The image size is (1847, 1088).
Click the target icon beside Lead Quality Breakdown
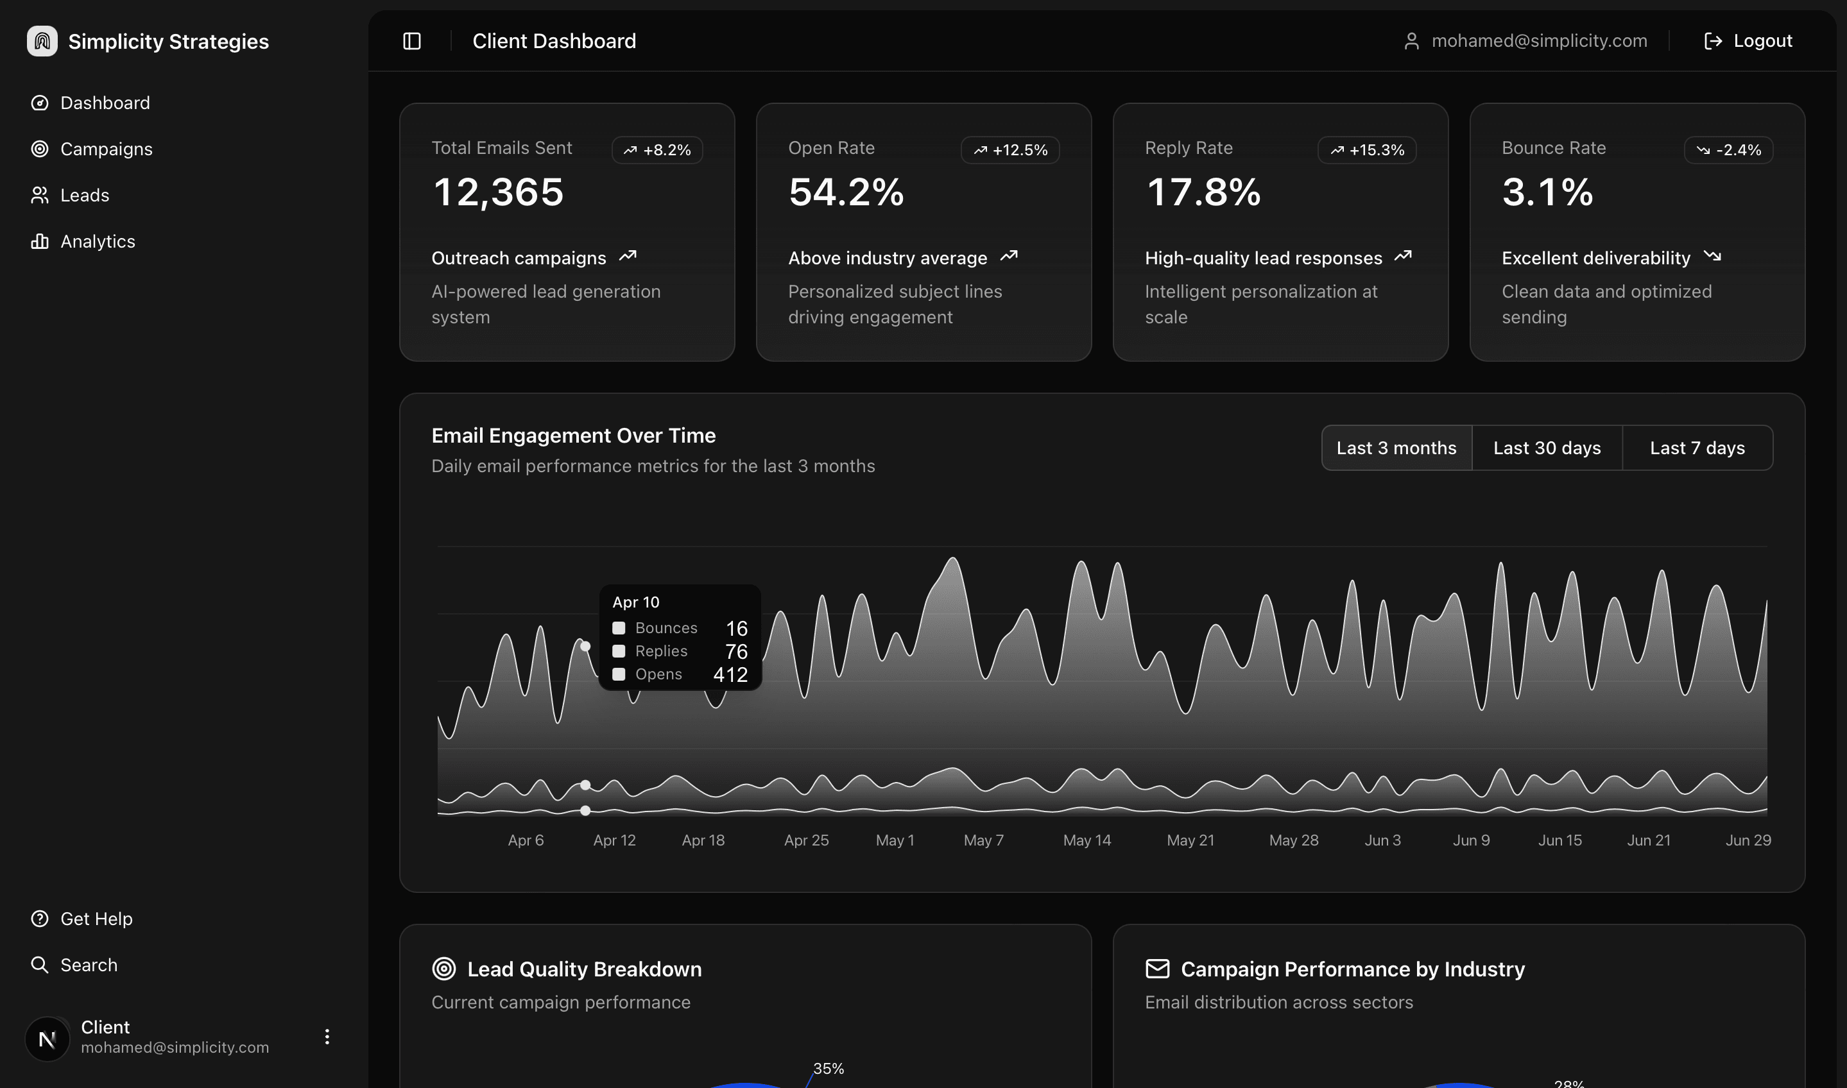pyautogui.click(x=443, y=969)
